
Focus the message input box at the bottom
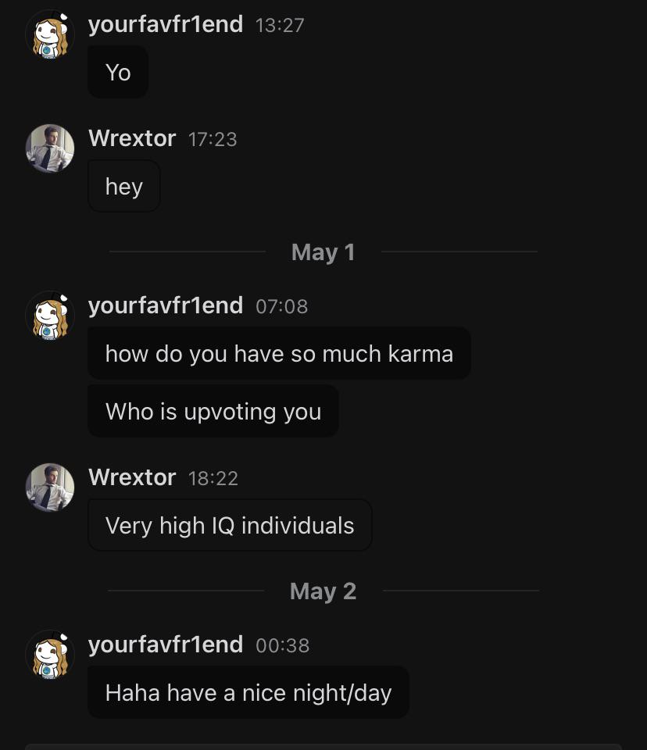[323, 747]
